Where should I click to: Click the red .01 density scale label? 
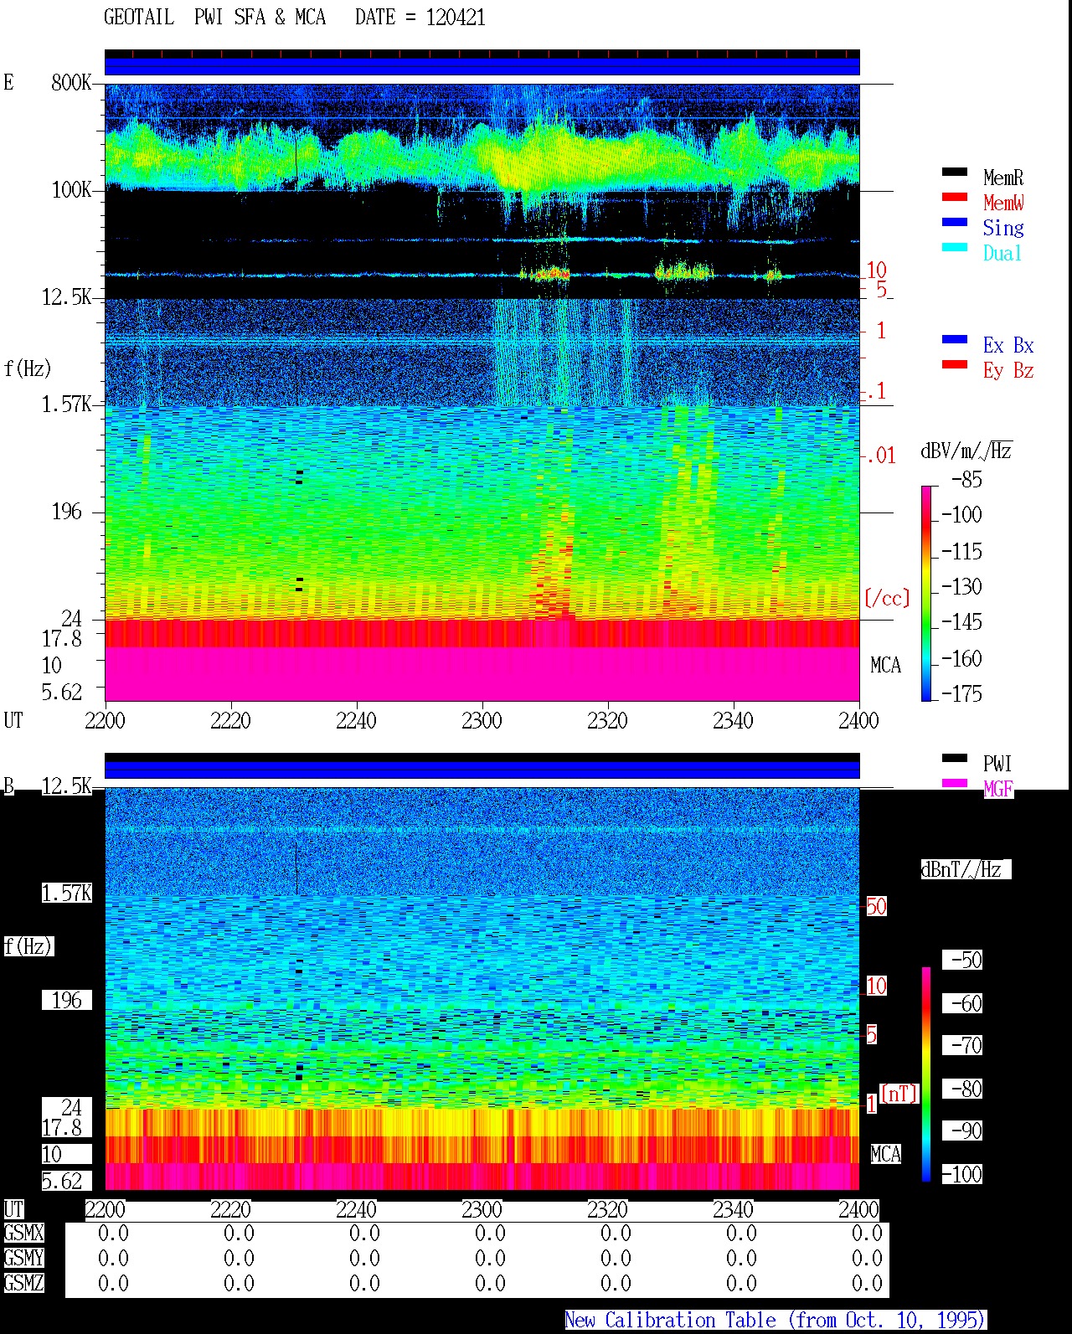(x=880, y=456)
